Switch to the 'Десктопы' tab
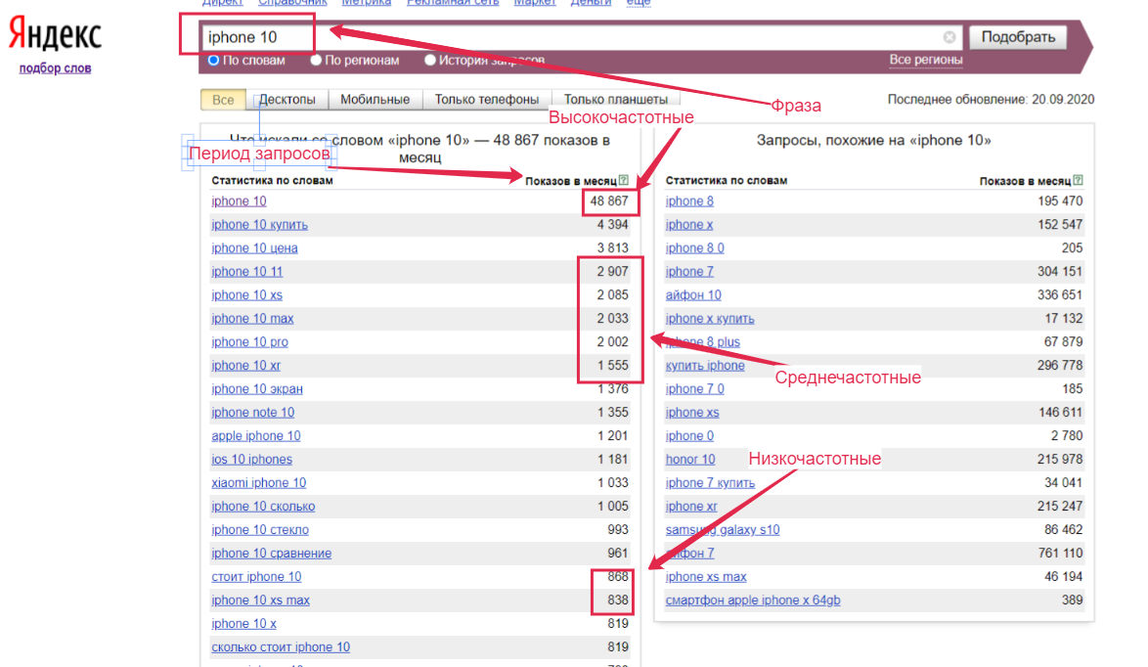The height and width of the screenshot is (667, 1148). (287, 100)
